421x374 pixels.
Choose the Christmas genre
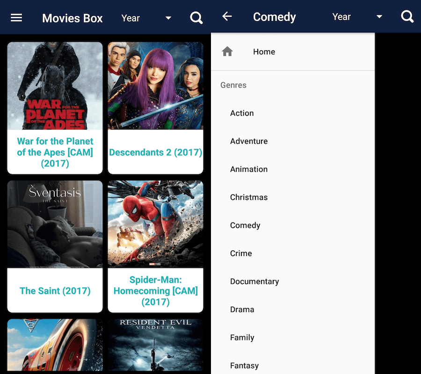293,197
